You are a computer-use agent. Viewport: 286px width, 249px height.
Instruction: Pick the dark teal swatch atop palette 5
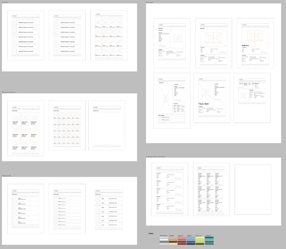point(209,238)
